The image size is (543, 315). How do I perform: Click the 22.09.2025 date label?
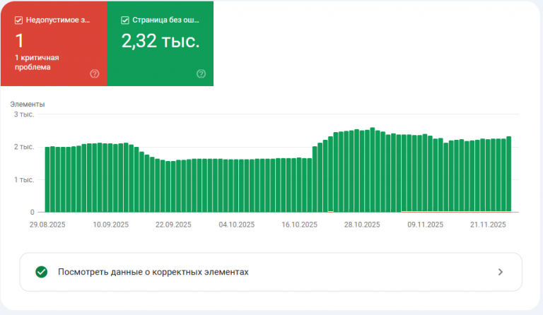(x=173, y=225)
